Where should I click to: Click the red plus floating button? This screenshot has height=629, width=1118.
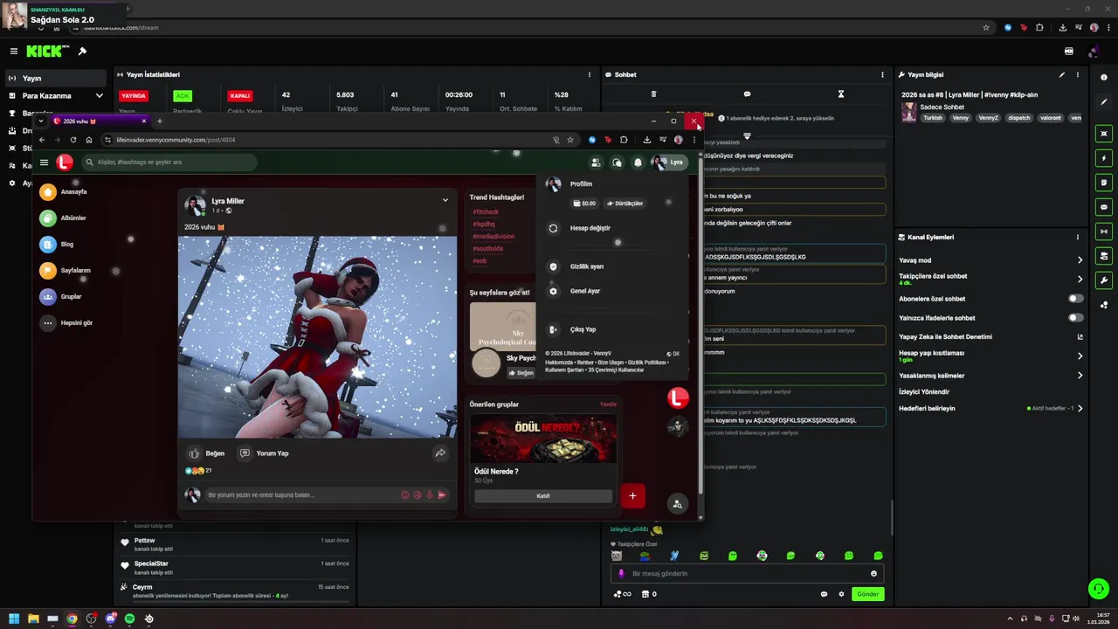click(x=632, y=496)
